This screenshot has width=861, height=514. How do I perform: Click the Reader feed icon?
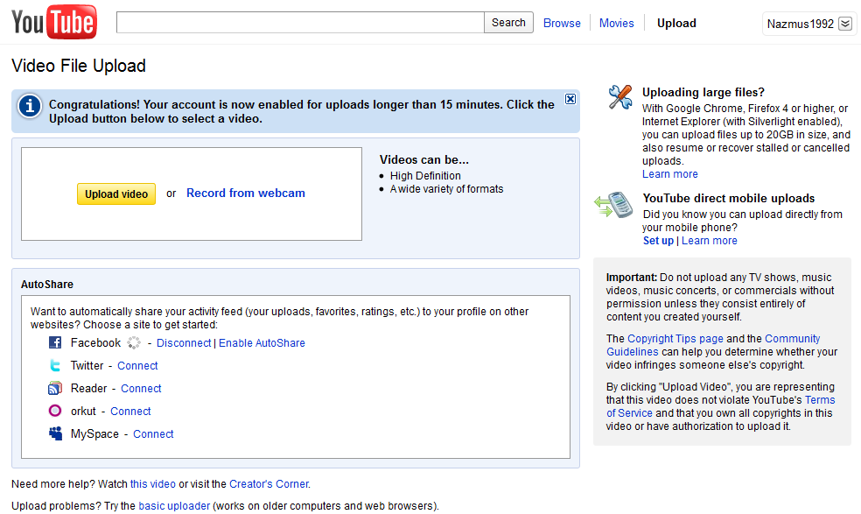click(55, 388)
